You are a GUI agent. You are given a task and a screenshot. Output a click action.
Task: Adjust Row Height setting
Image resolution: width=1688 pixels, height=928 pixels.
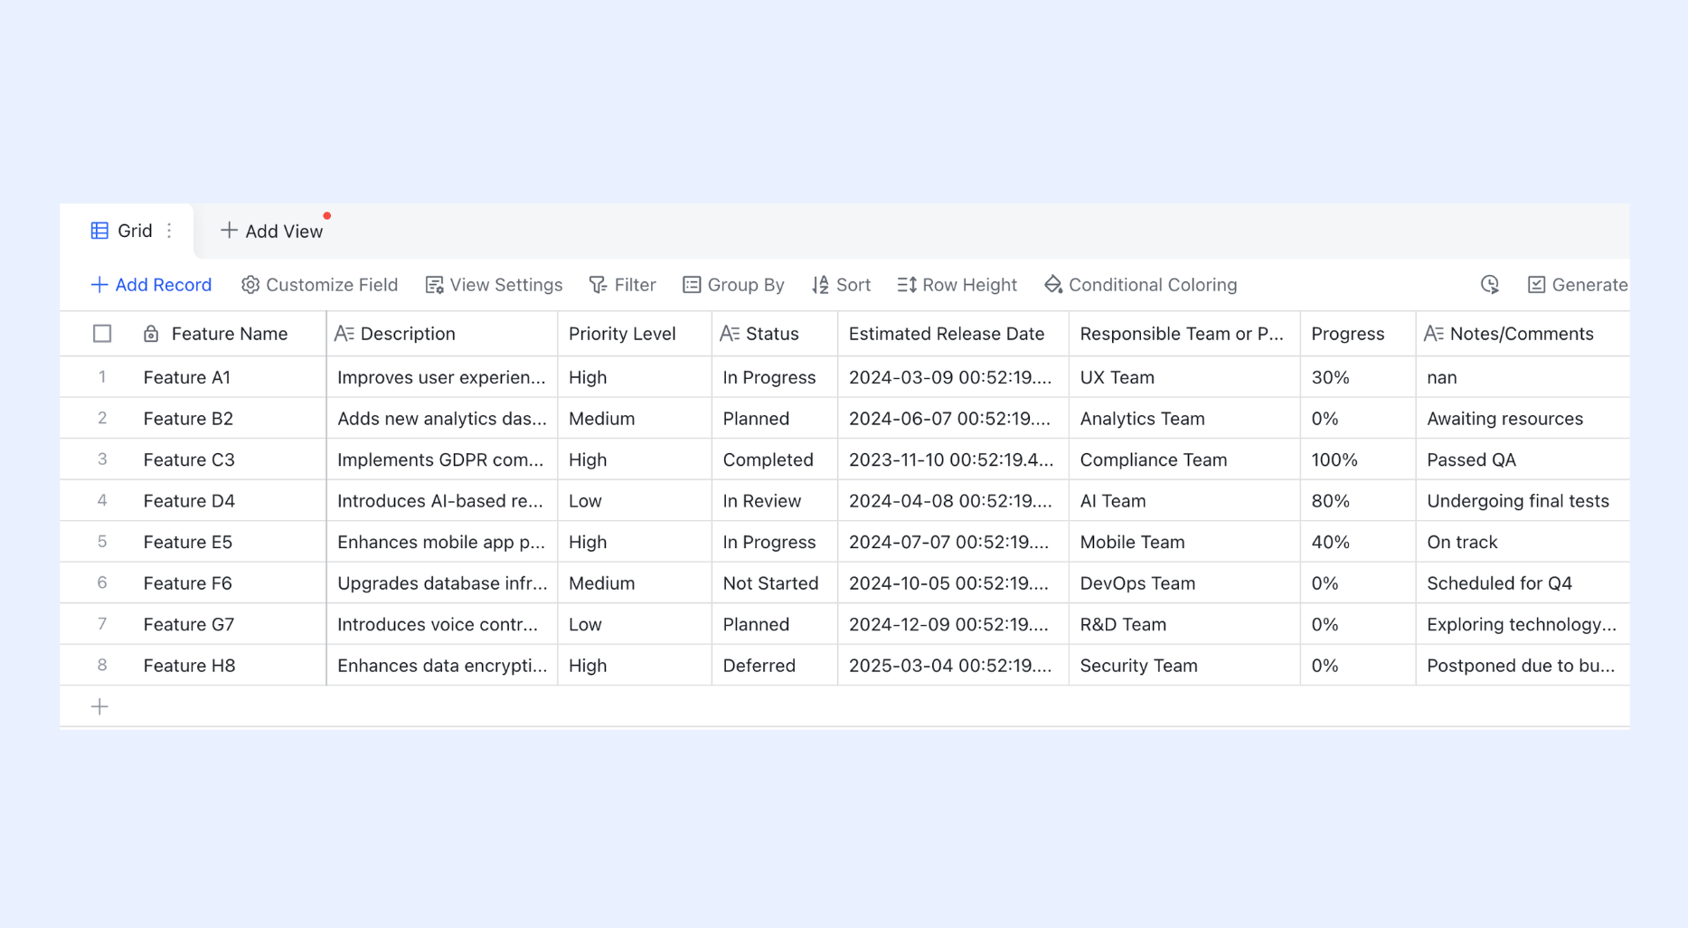coord(957,285)
